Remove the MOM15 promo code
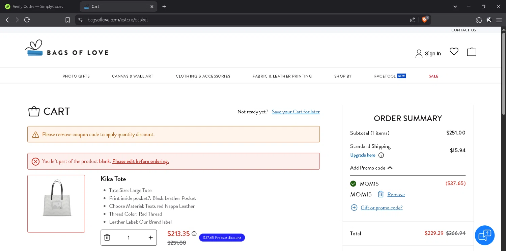506x251 pixels. point(396,194)
